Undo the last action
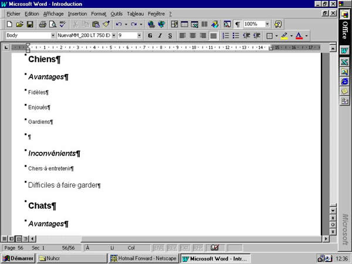352x264 pixels. [119, 24]
